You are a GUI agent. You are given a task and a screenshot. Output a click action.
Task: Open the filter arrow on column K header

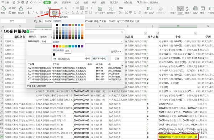point(146,33)
